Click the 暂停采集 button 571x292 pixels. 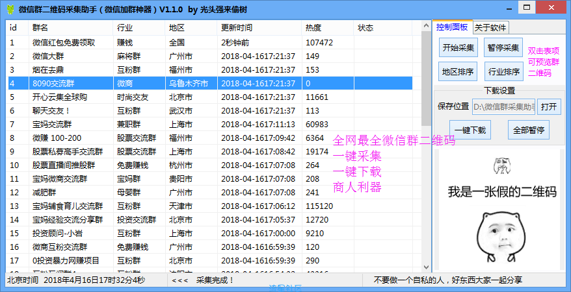(x=503, y=47)
